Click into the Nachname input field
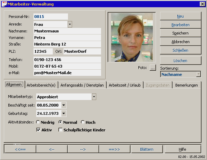 click(x=67, y=31)
